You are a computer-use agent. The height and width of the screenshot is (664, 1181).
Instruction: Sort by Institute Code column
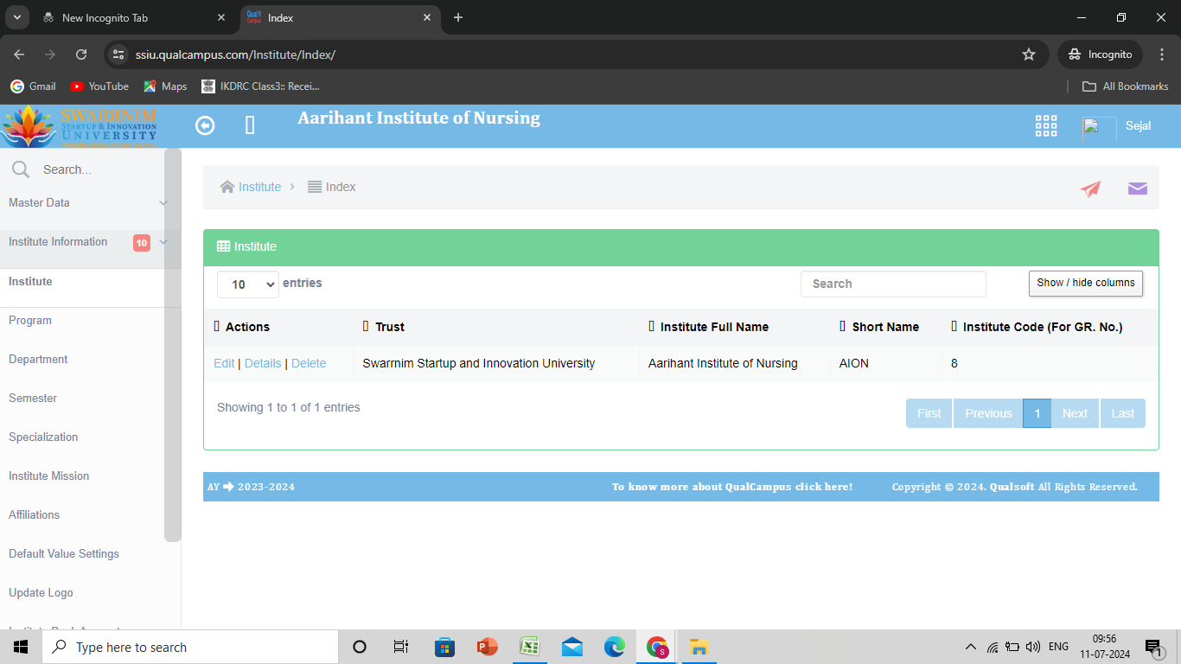(x=1050, y=327)
